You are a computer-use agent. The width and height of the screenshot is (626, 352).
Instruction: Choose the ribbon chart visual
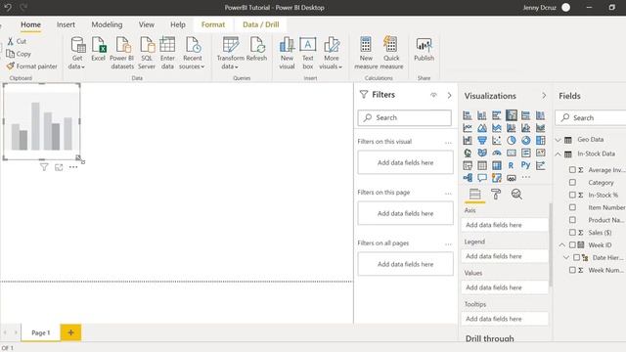[541, 128]
